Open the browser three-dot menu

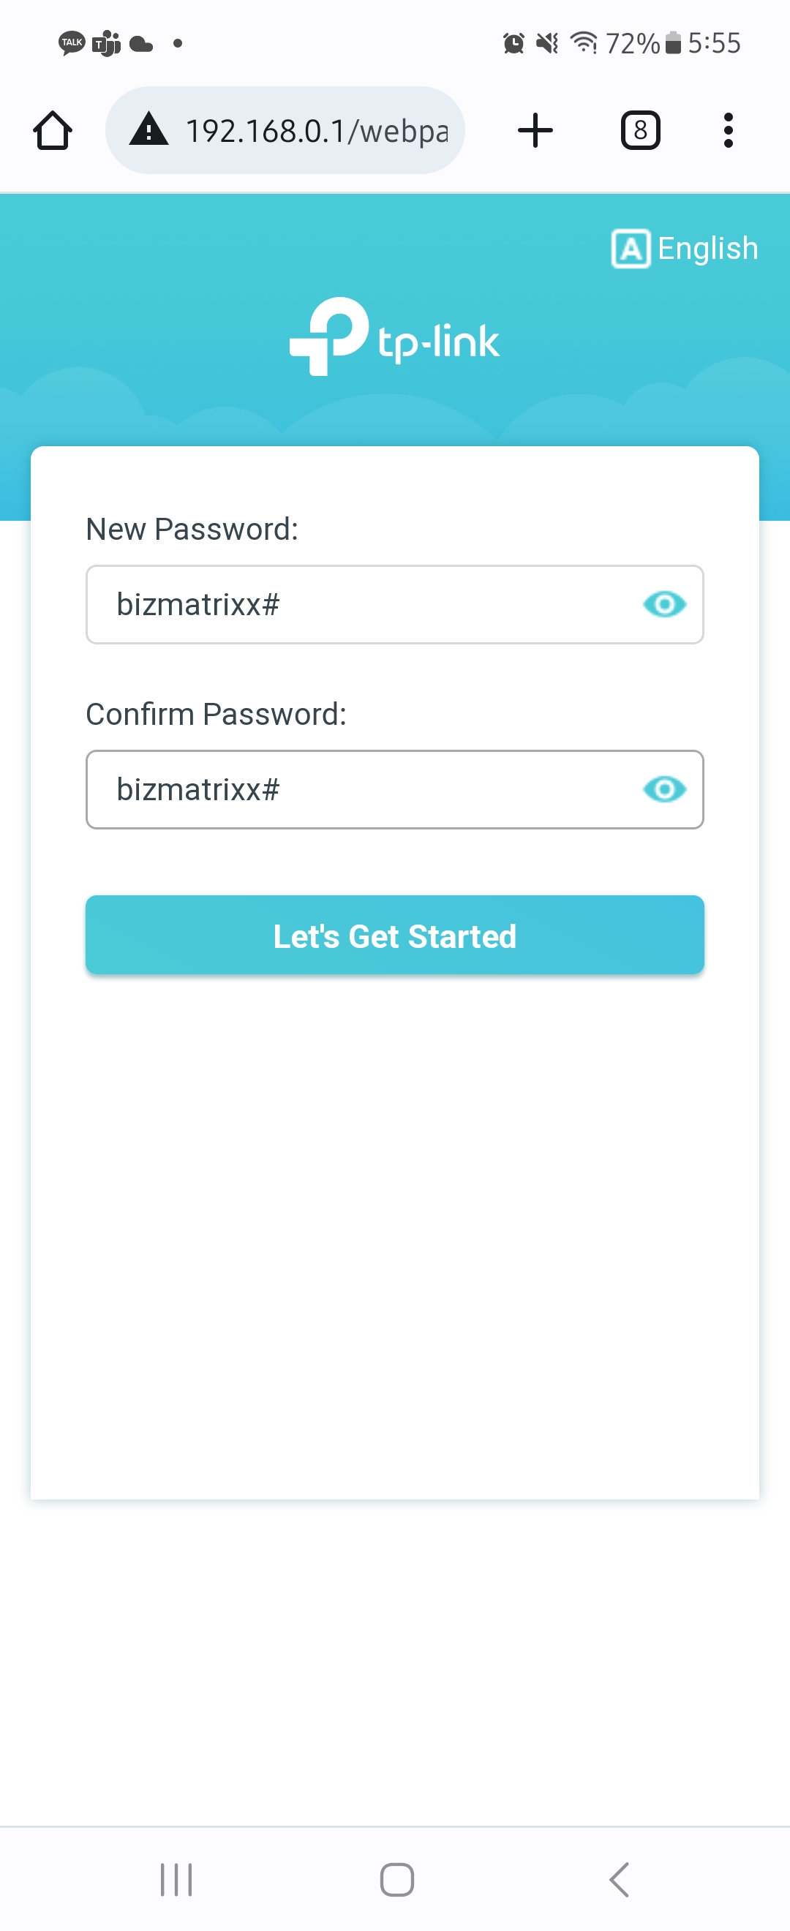coord(728,130)
